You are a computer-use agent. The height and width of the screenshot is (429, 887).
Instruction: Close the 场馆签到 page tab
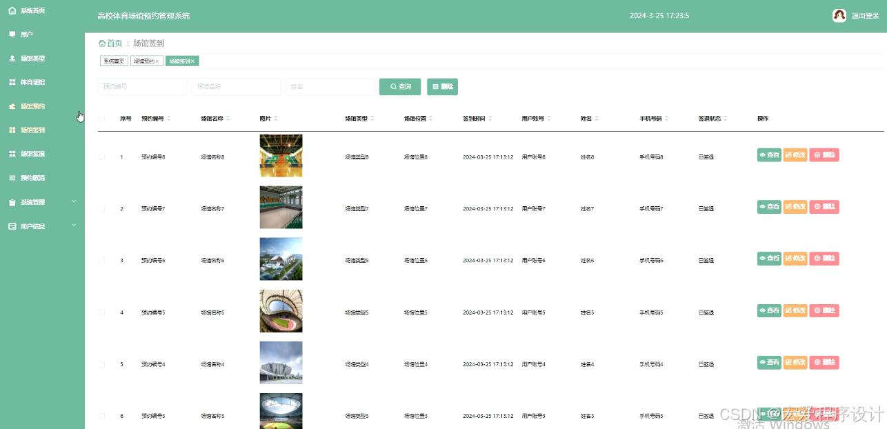pyautogui.click(x=192, y=61)
